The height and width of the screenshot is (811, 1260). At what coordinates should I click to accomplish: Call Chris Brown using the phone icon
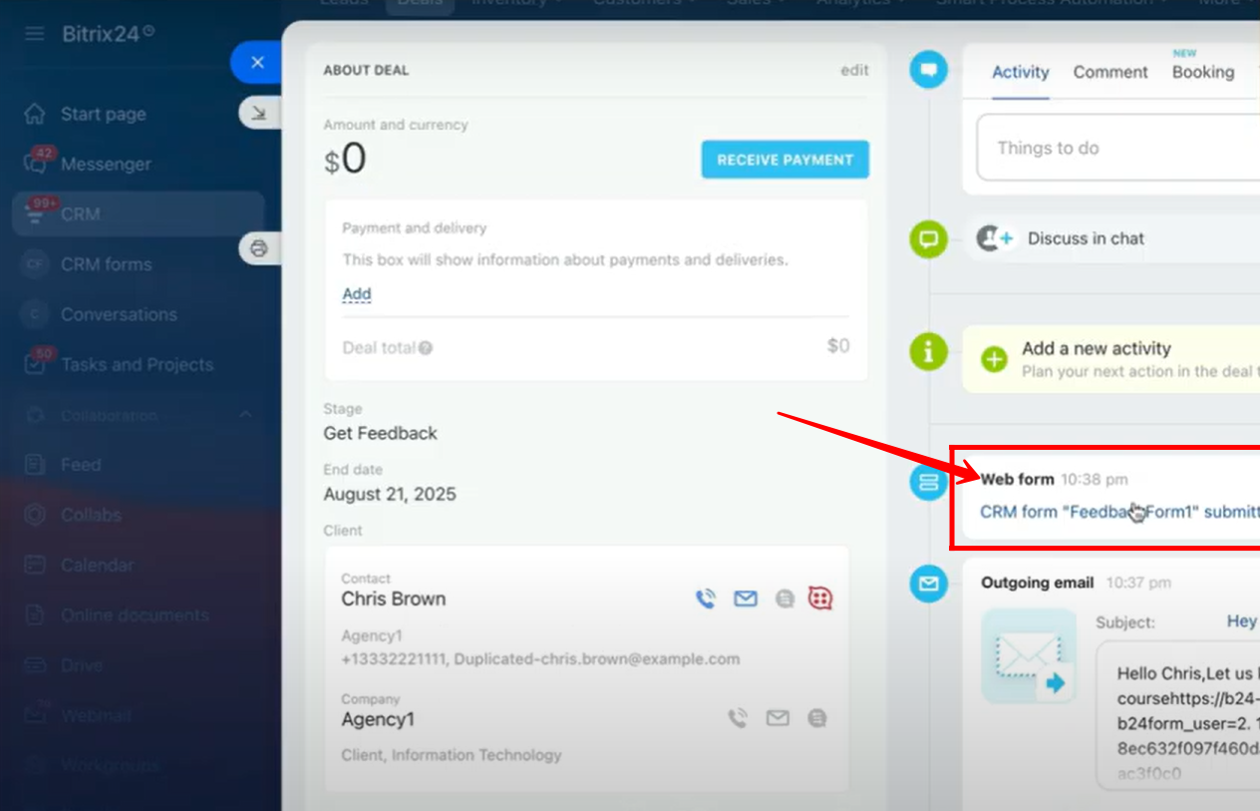click(706, 599)
